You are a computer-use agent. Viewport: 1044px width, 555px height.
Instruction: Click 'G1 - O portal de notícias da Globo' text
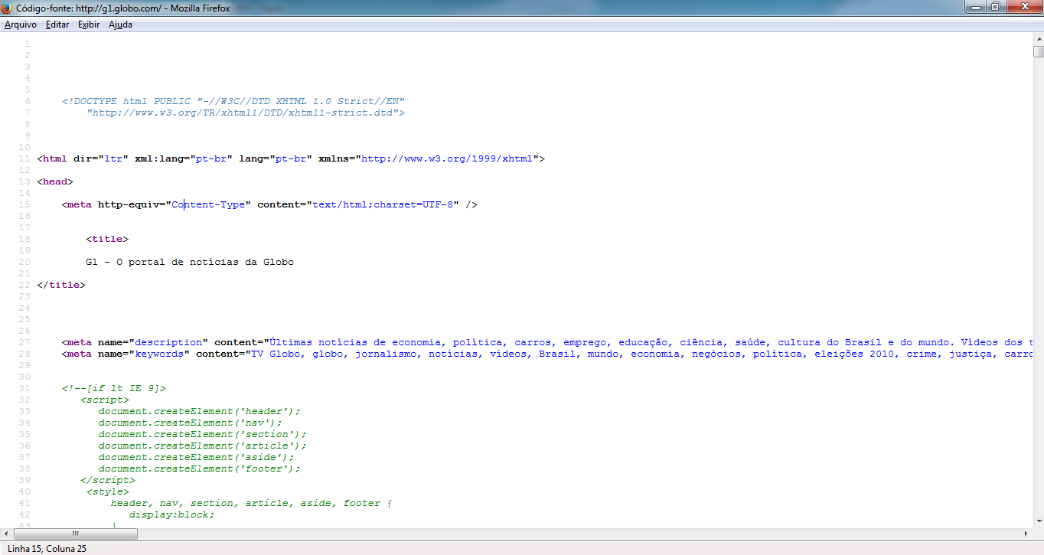coord(190,262)
